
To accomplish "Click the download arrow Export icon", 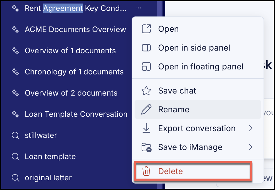I will [x=146, y=128].
